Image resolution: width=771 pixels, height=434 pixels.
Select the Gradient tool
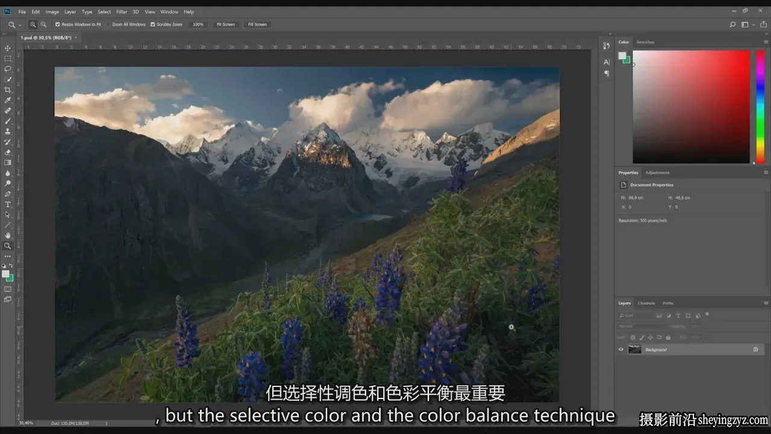(x=8, y=162)
